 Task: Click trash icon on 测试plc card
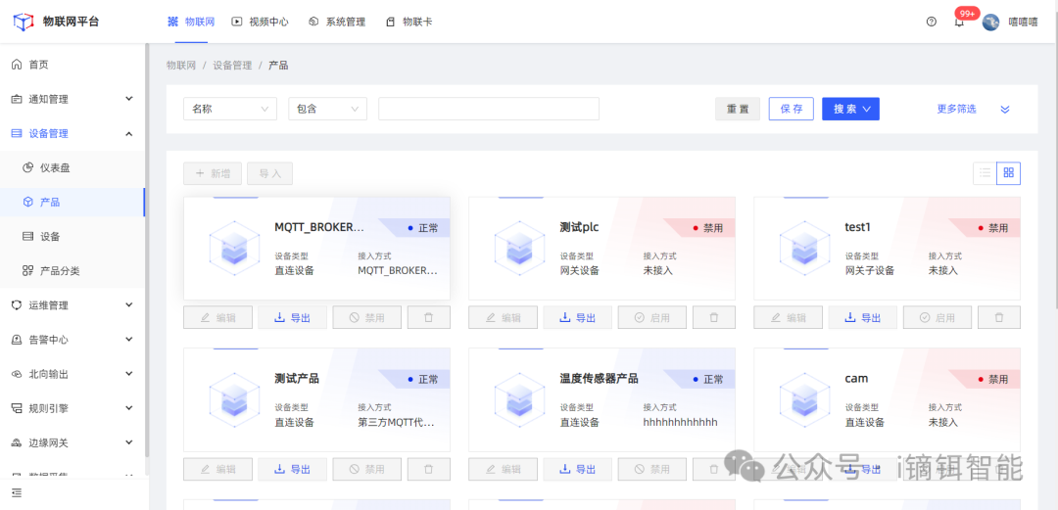[x=713, y=317]
